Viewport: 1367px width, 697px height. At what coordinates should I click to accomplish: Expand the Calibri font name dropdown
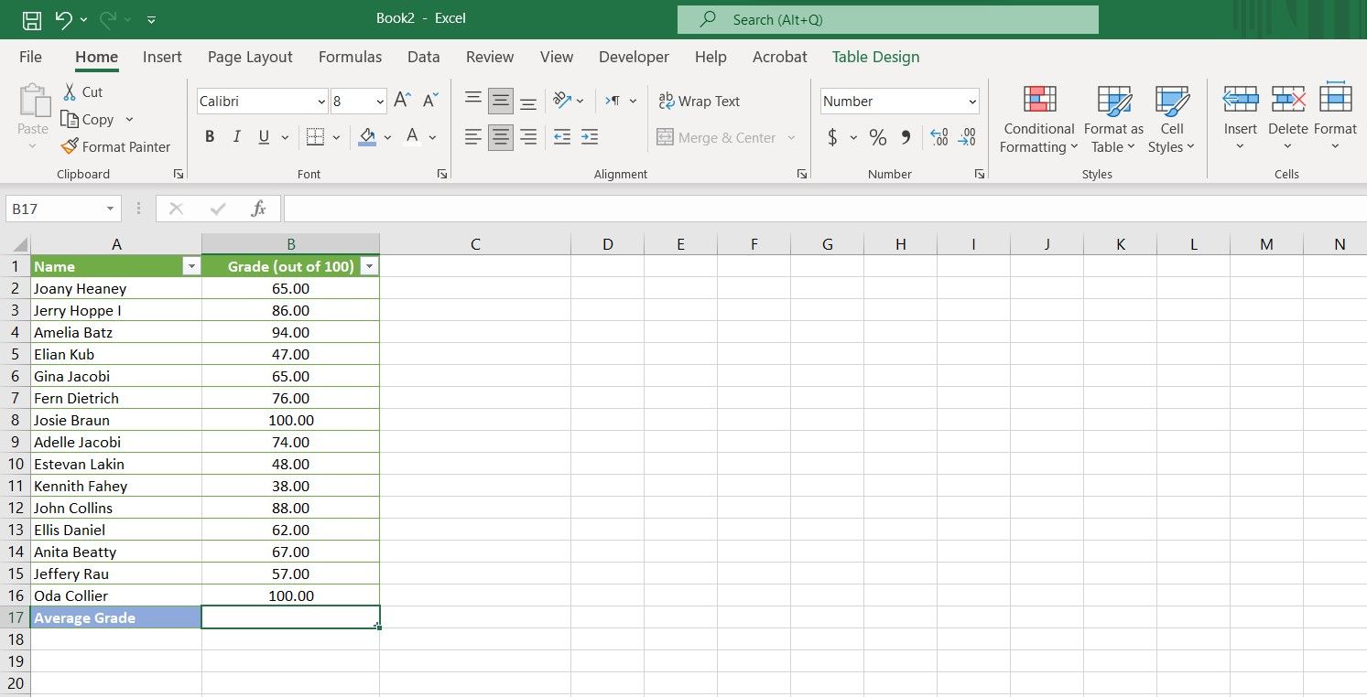pyautogui.click(x=320, y=101)
